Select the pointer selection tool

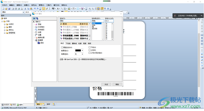44,9
